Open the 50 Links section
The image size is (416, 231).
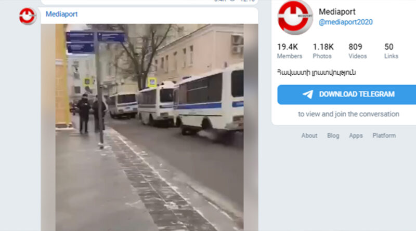[x=391, y=51]
